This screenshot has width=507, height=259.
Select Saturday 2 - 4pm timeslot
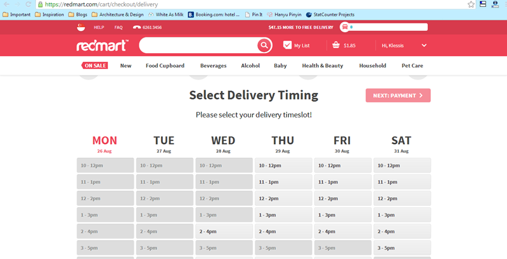point(402,231)
